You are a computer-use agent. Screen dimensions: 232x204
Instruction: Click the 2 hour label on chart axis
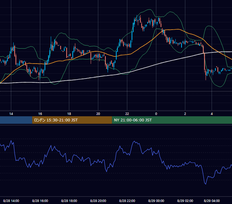pyautogui.click(x=185, y=114)
